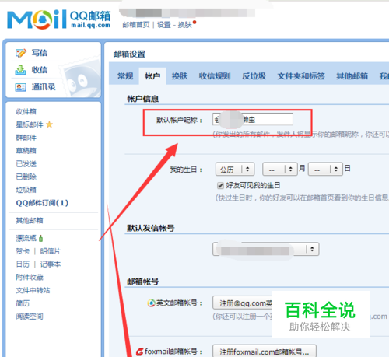Open the 明信片 postcards link
Screen dimensions: 389x357
tap(51, 251)
